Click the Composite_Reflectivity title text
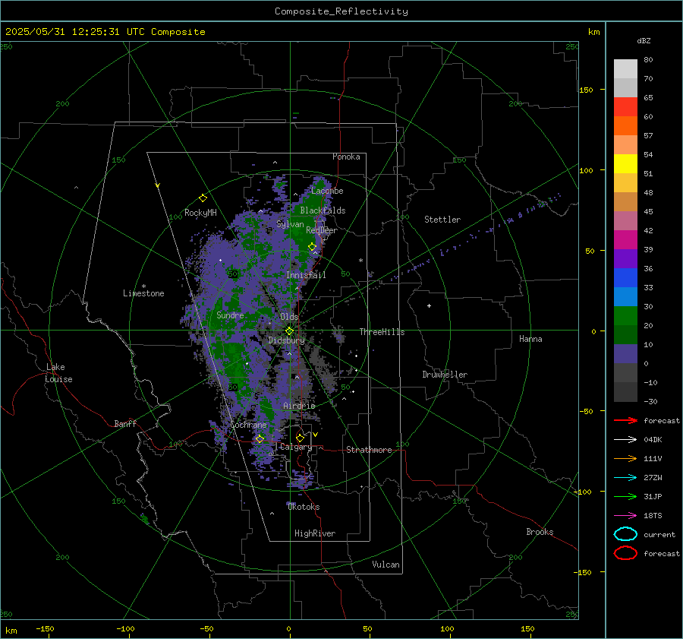 pos(341,11)
